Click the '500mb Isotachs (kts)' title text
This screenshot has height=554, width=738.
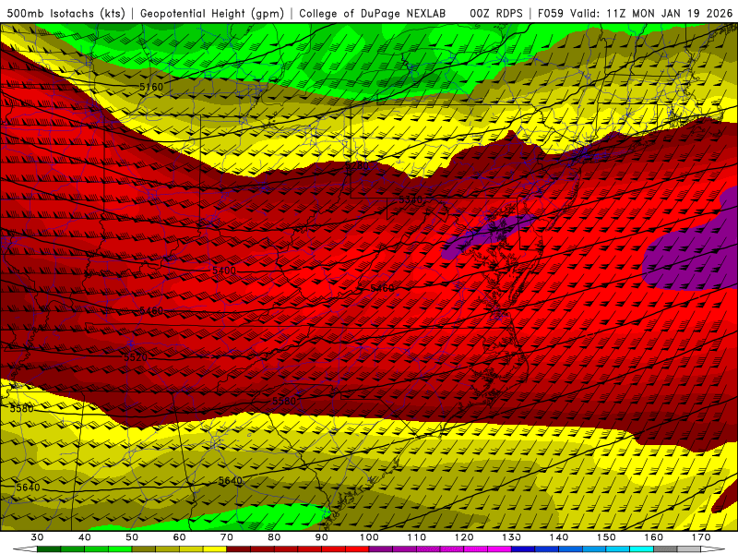[65, 13]
